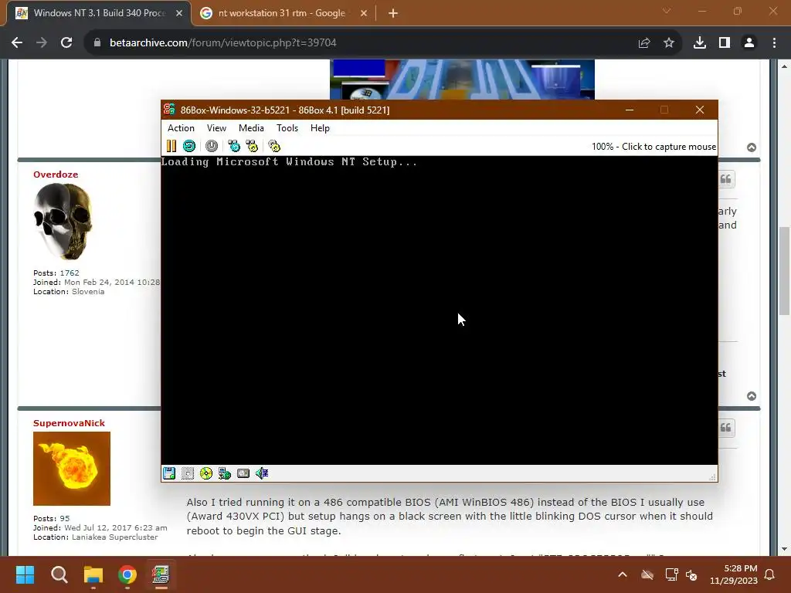Open Chrome three-dot menu
Viewport: 791px width, 593px height.
click(774, 43)
